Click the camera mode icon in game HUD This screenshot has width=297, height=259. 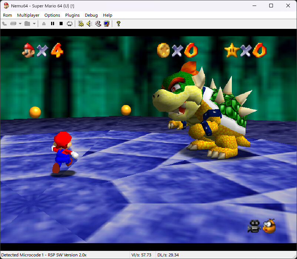254,226
